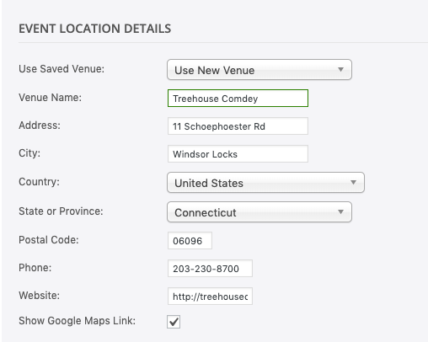Click the "State or Province:" label

pos(61,211)
